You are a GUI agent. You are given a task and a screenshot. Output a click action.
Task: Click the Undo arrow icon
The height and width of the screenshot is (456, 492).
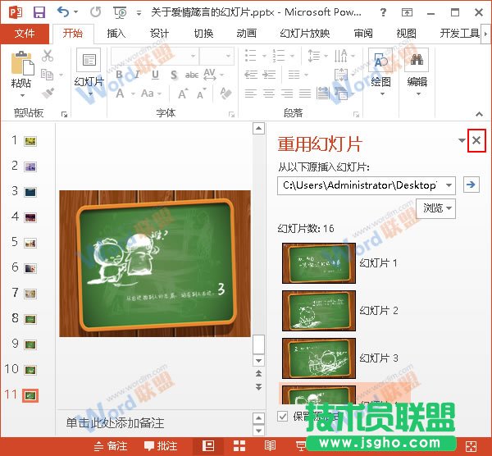point(64,12)
